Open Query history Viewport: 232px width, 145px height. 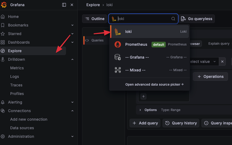click(x=181, y=123)
